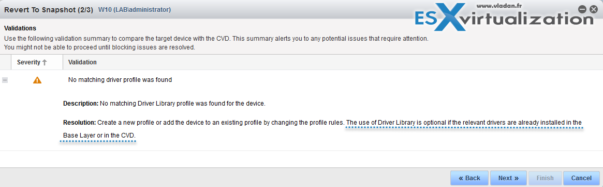
Task: Click the 'W10 (LAB\administrator)' device label
Action: click(x=135, y=10)
